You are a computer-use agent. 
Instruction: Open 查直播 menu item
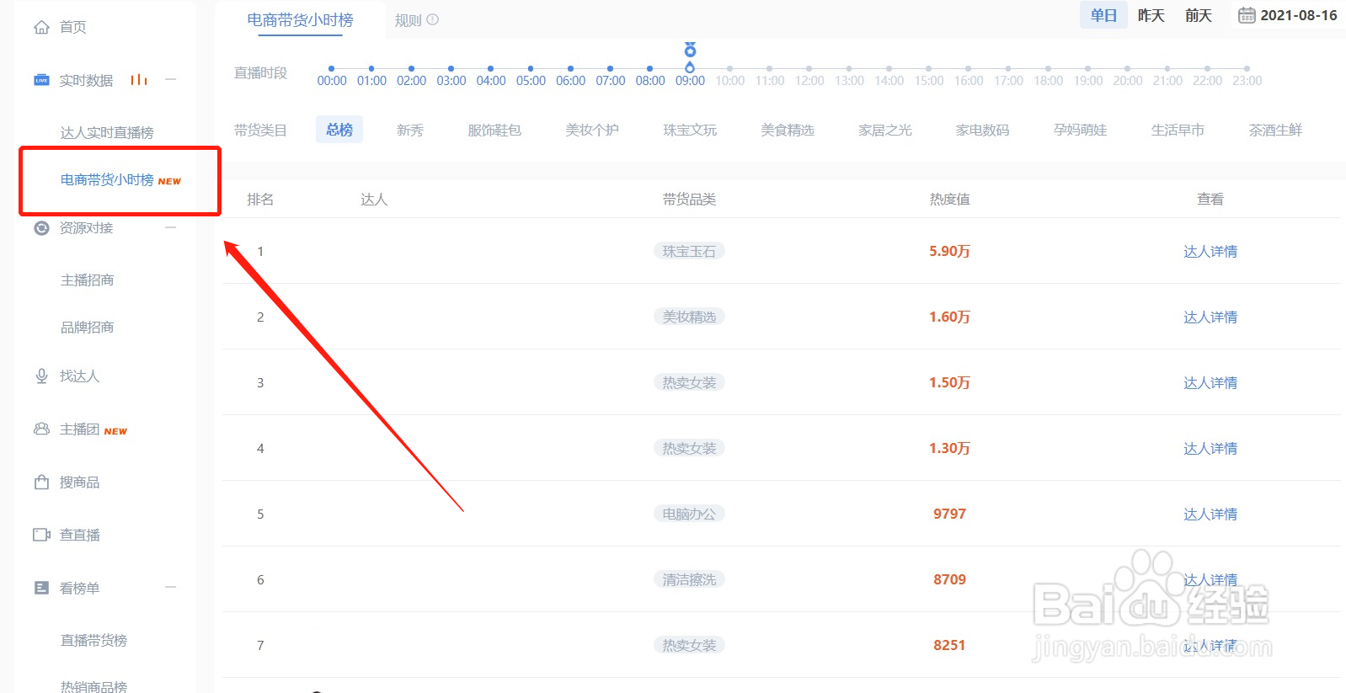pos(79,535)
